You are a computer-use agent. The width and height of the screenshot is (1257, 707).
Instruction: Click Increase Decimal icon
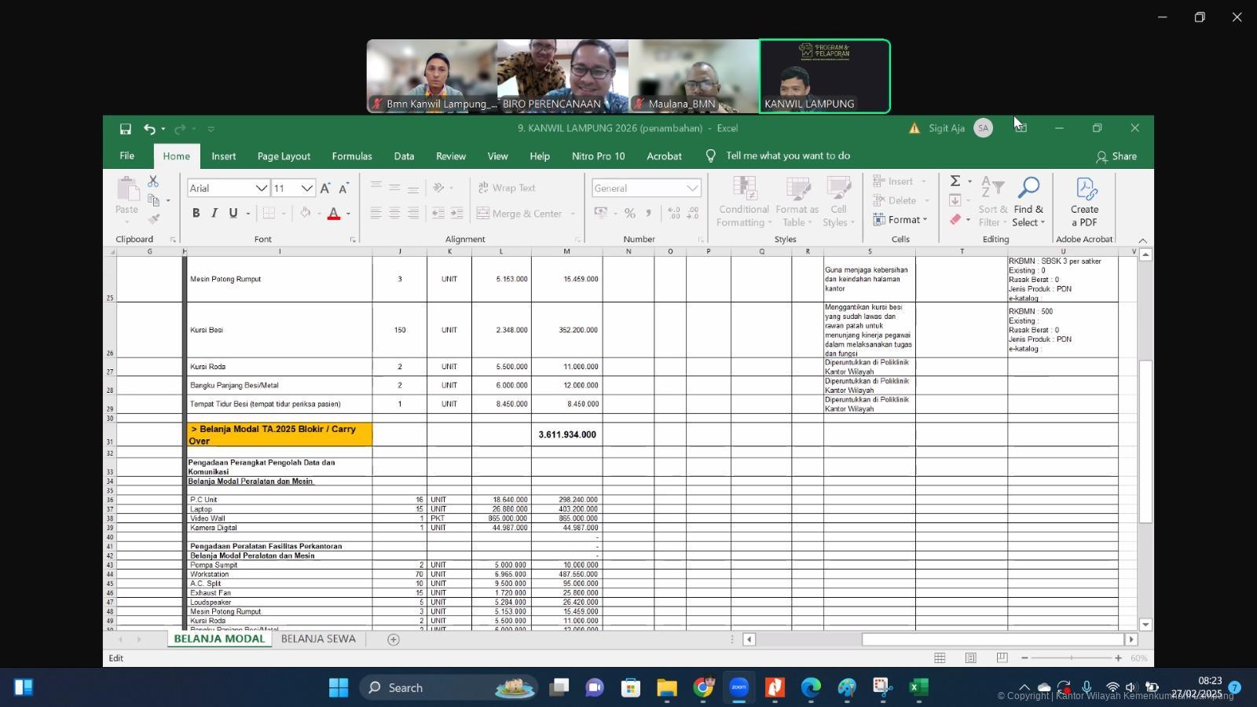(x=674, y=213)
